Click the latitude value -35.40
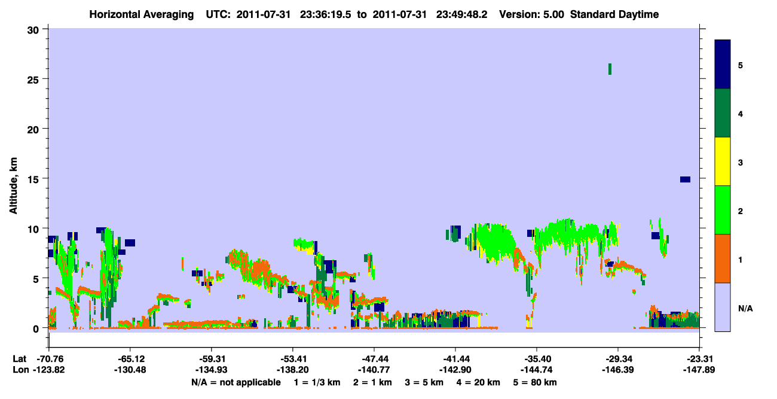 [536, 359]
